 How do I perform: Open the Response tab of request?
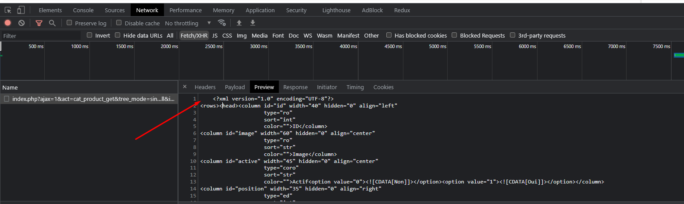tap(296, 87)
